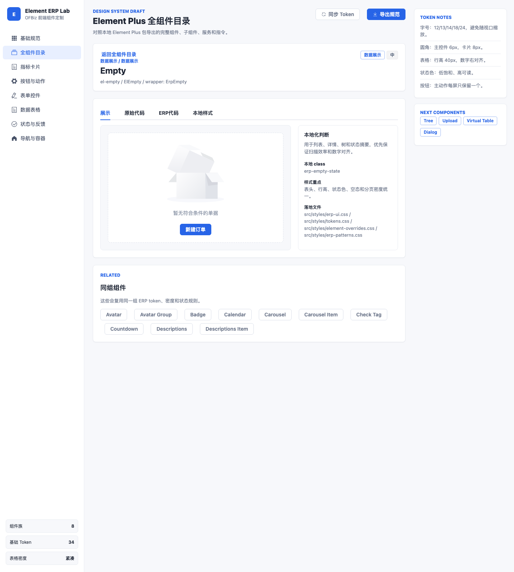Open related component Avatar
514x572 pixels.
[114, 315]
